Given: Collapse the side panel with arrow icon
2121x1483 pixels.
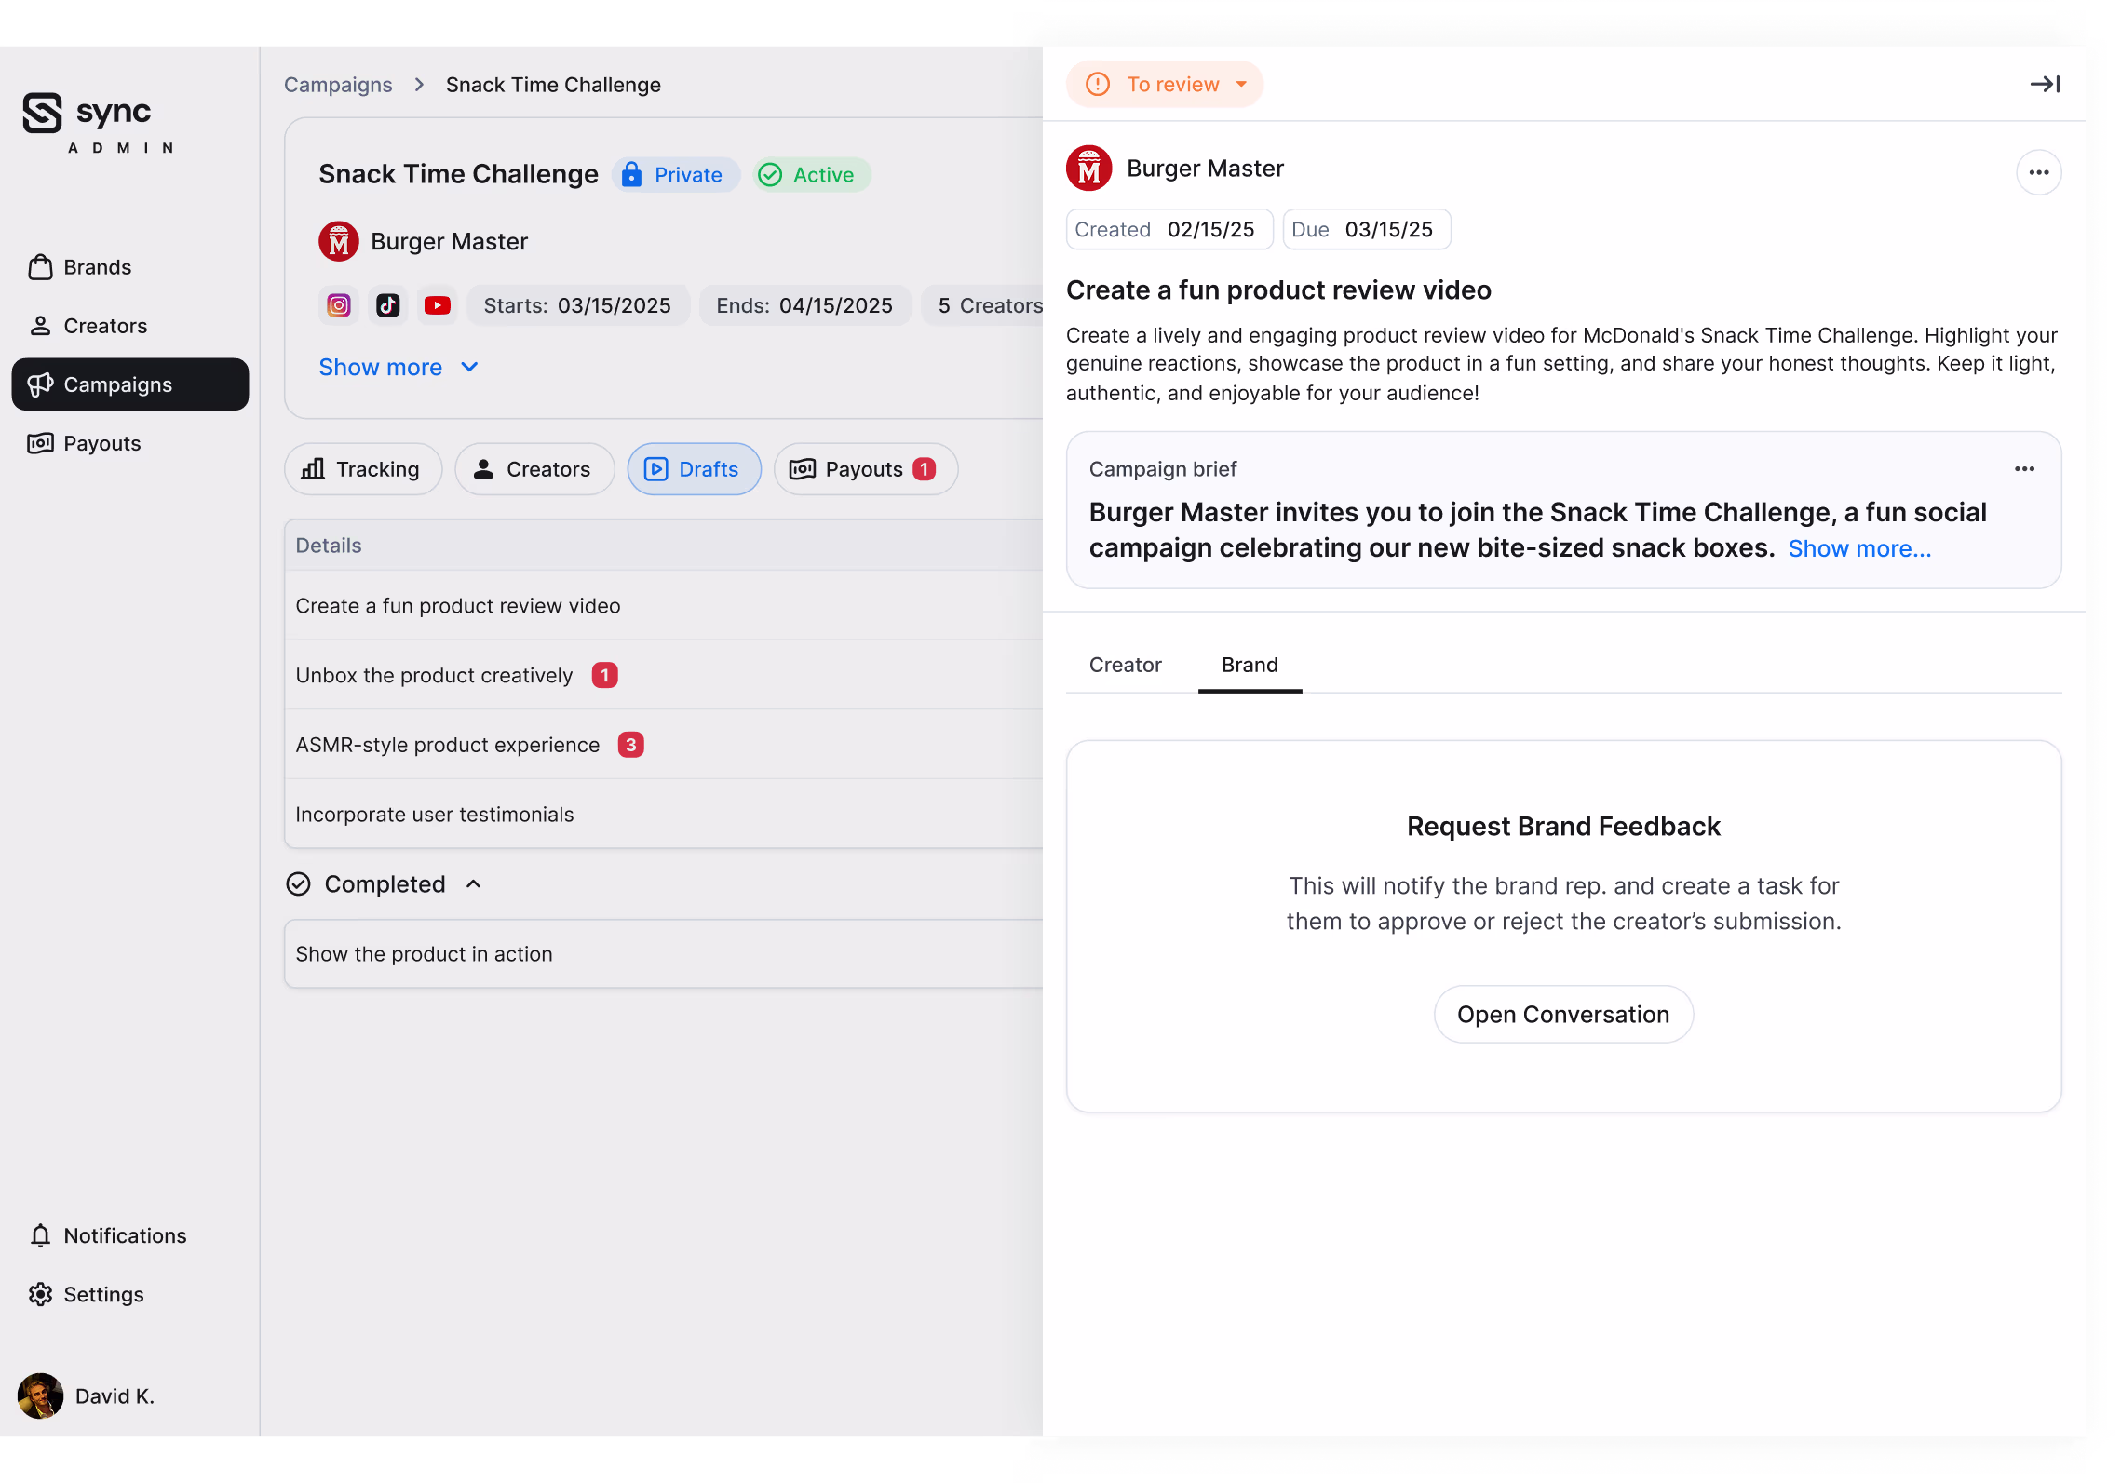Looking at the screenshot, I should tap(2045, 85).
